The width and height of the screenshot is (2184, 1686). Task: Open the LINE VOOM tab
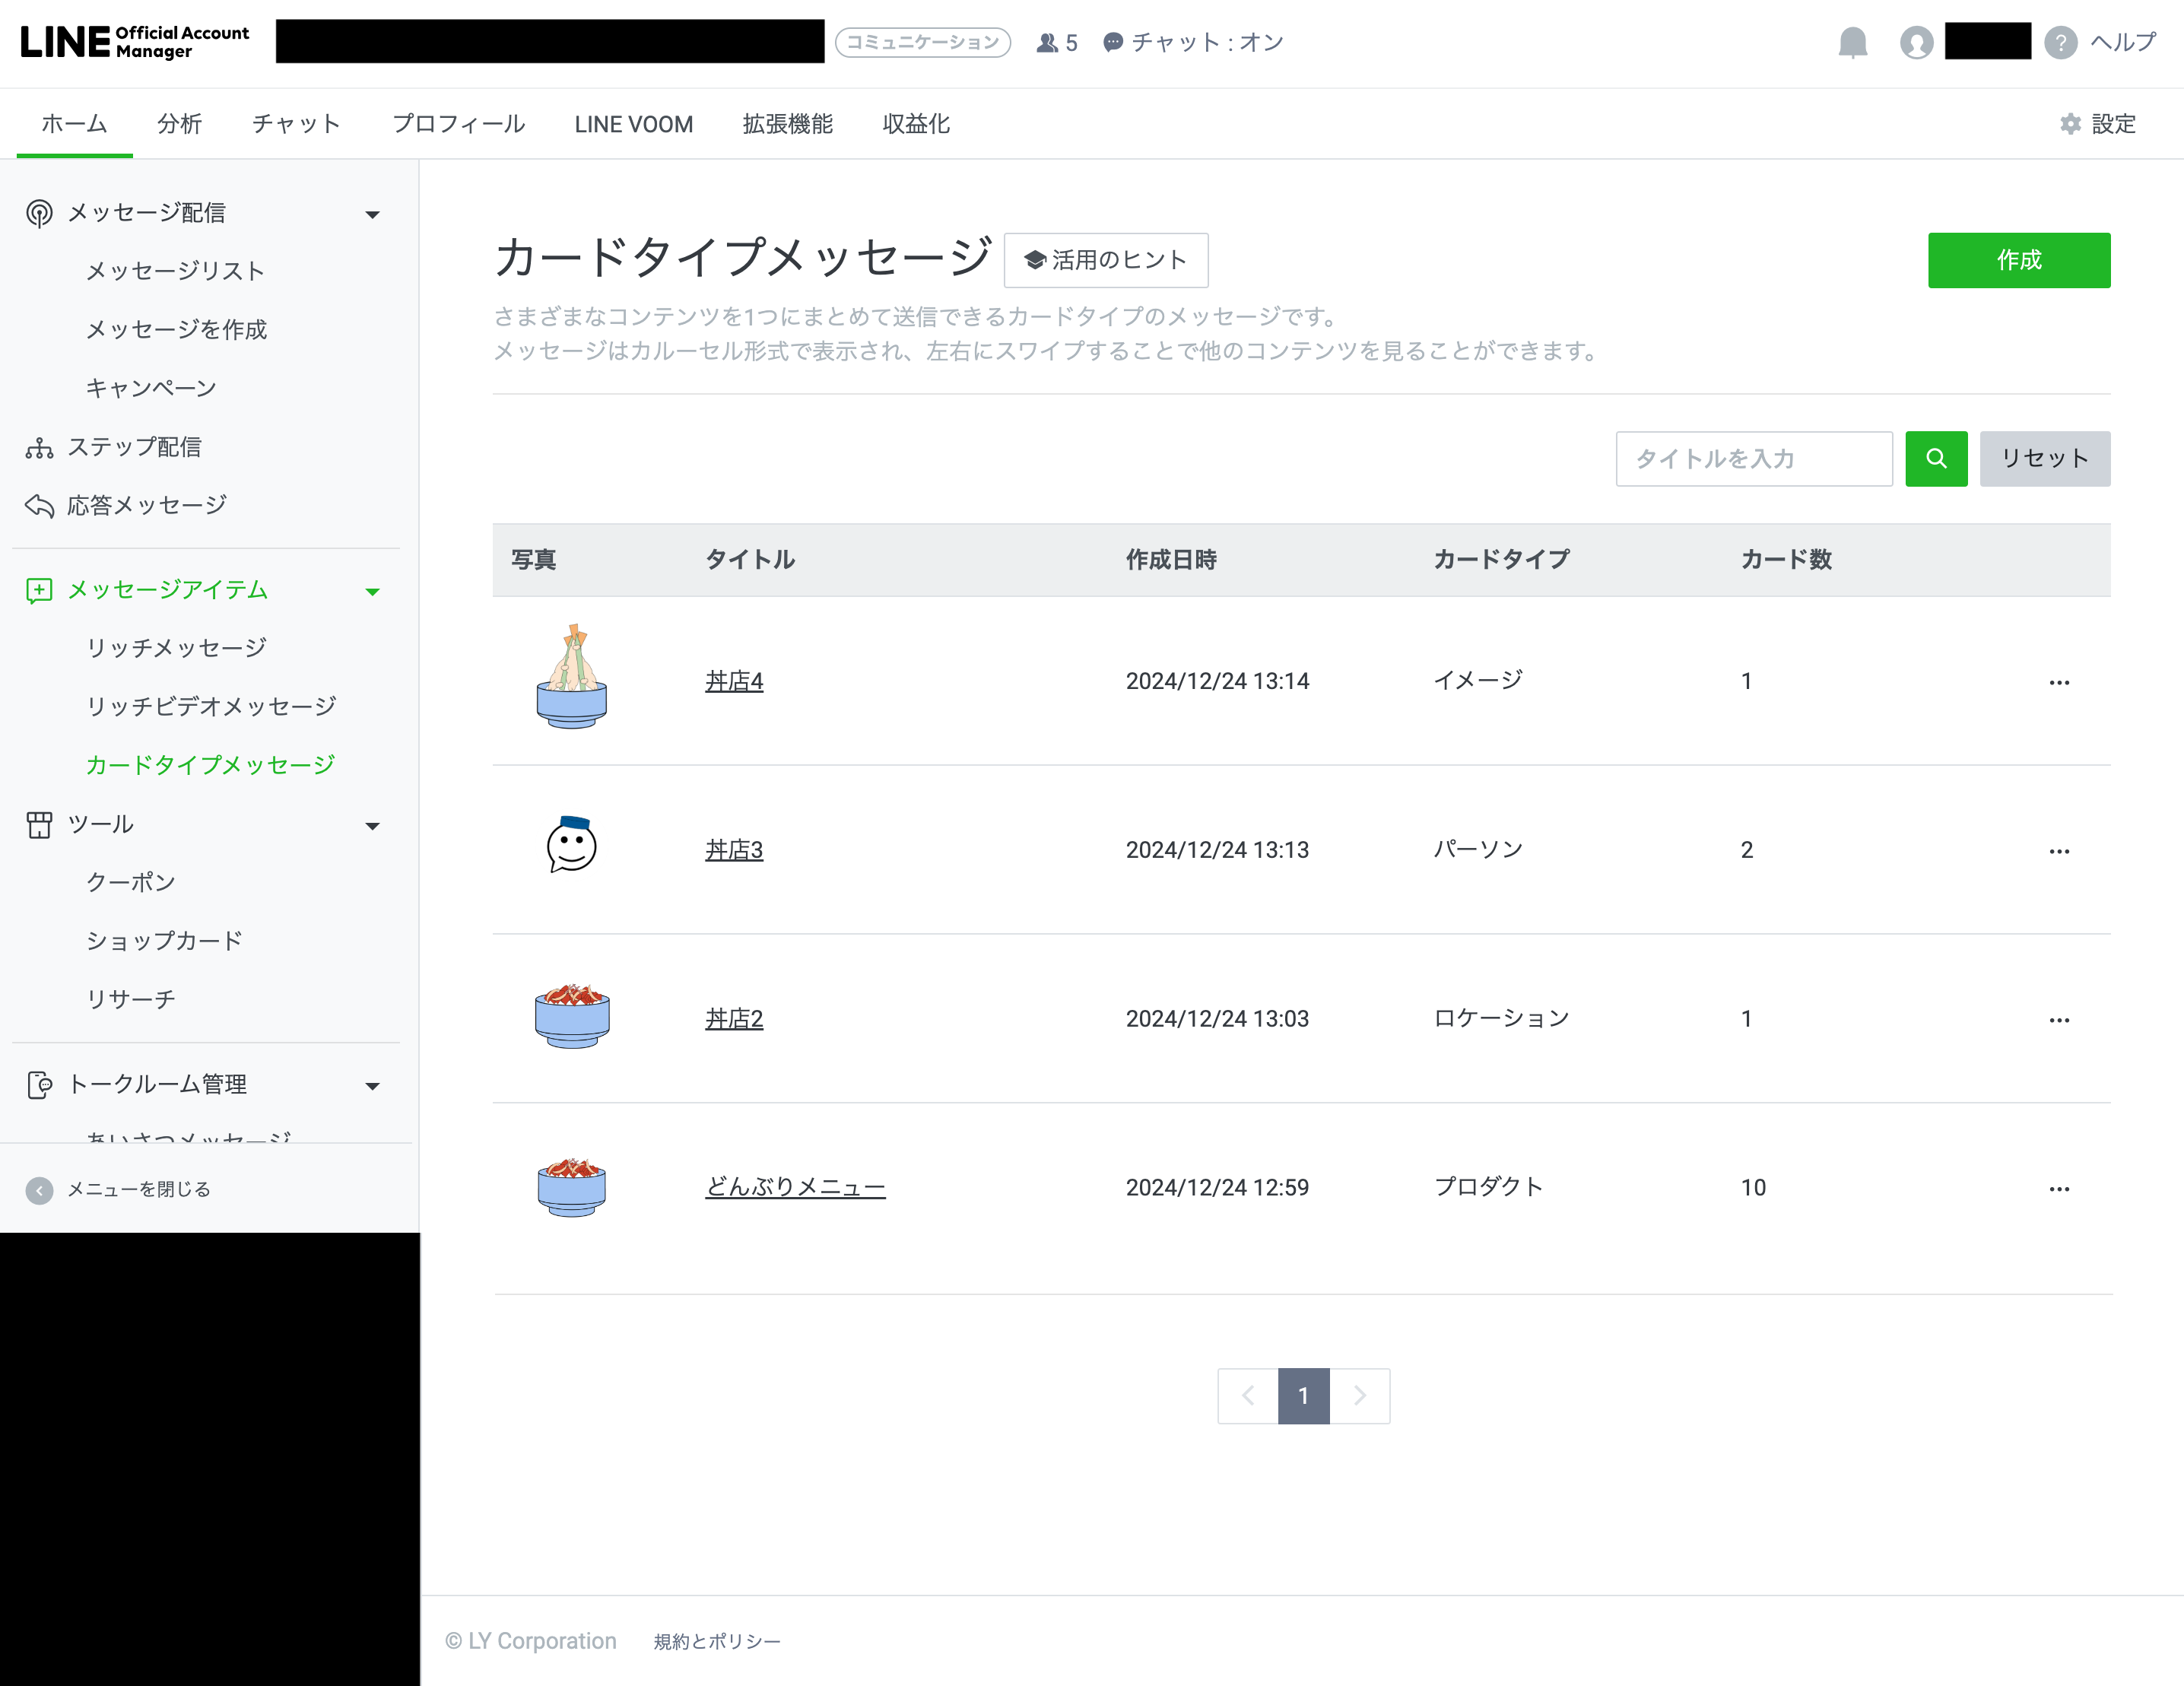pos(633,124)
